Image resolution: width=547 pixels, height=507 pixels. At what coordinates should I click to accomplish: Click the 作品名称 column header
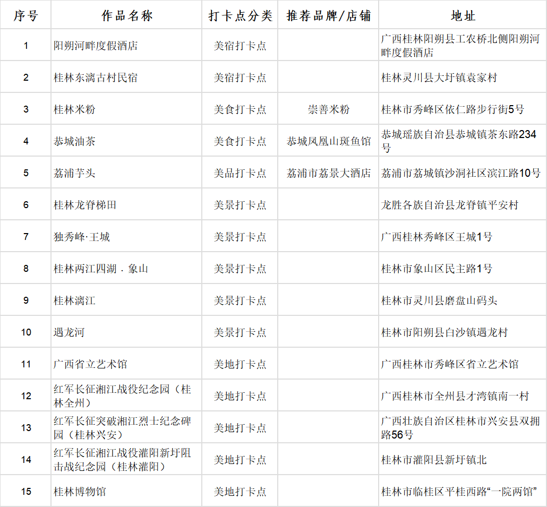pyautogui.click(x=126, y=15)
